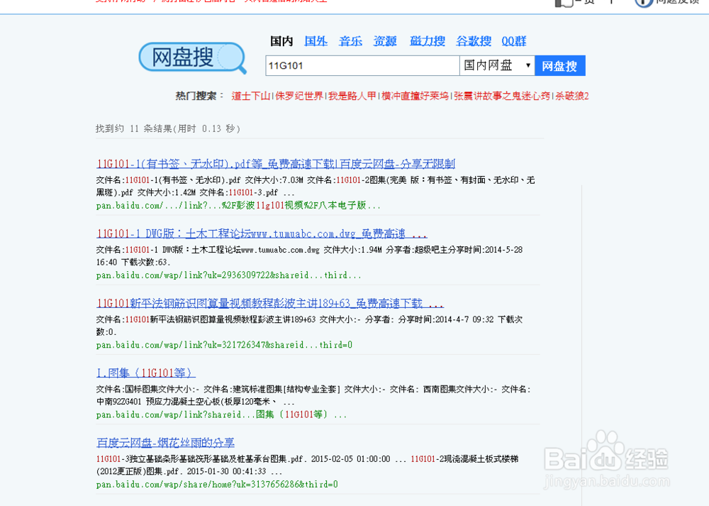Search hot keyword 我是路人甲
The height and width of the screenshot is (506, 709).
coord(352,96)
